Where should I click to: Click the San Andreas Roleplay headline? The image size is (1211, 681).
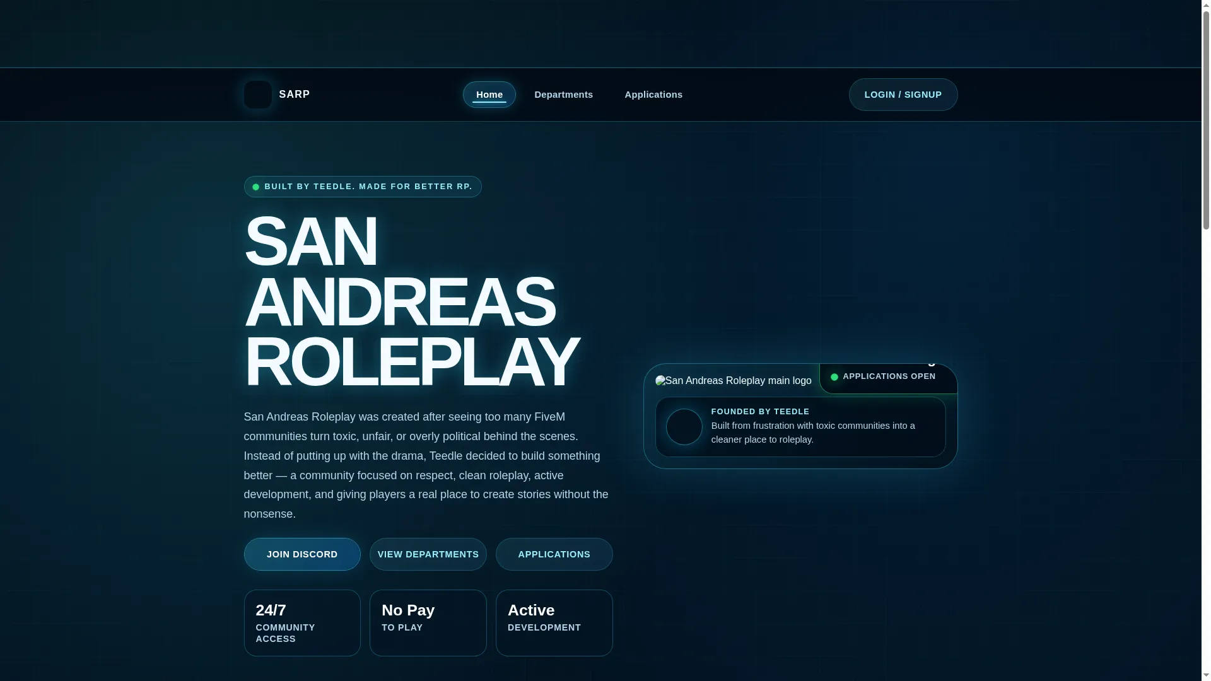point(411,301)
